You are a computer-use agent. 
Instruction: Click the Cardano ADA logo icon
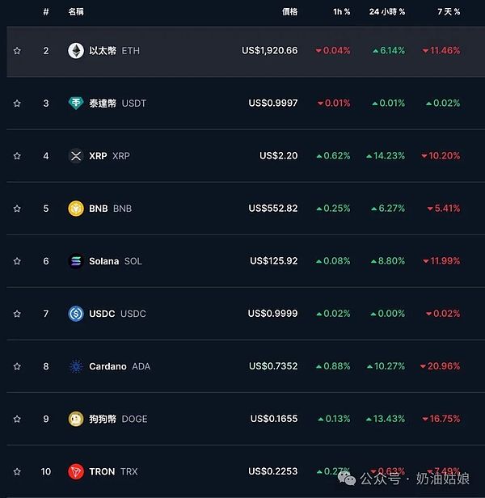click(76, 366)
